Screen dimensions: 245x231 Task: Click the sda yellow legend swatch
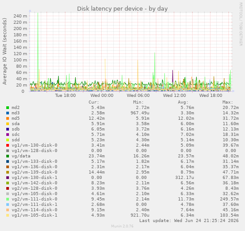click(8, 124)
